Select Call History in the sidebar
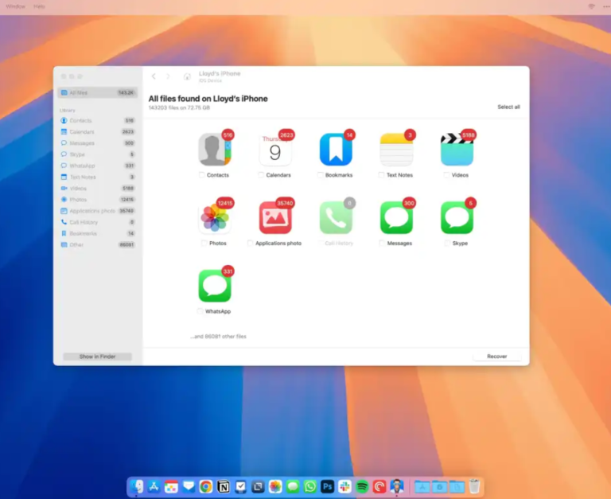Viewport: 611px width, 499px height. (x=97, y=222)
